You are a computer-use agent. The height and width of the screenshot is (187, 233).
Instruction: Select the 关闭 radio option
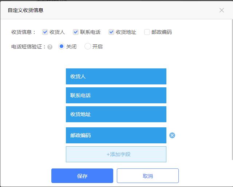pos(62,46)
